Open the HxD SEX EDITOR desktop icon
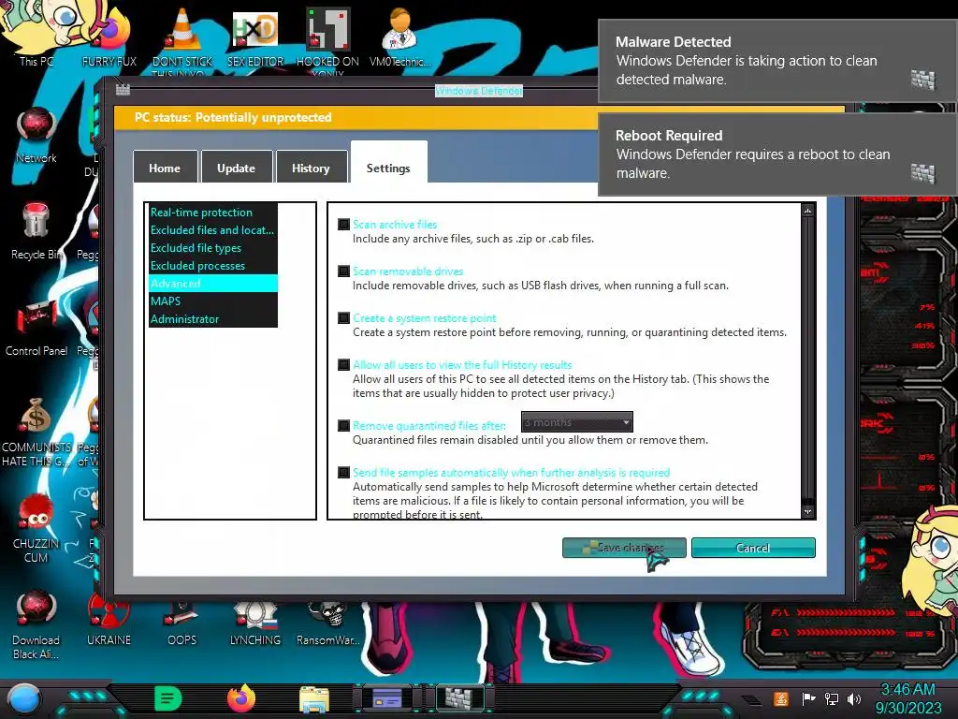 255,37
